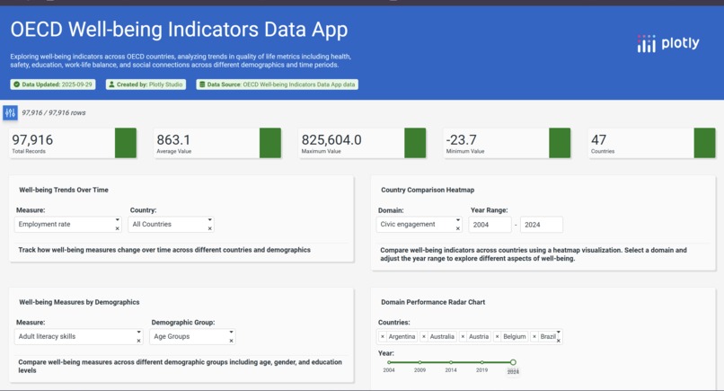Set the year slider to 2019
Image resolution: width=724 pixels, height=391 pixels.
pyautogui.click(x=481, y=362)
